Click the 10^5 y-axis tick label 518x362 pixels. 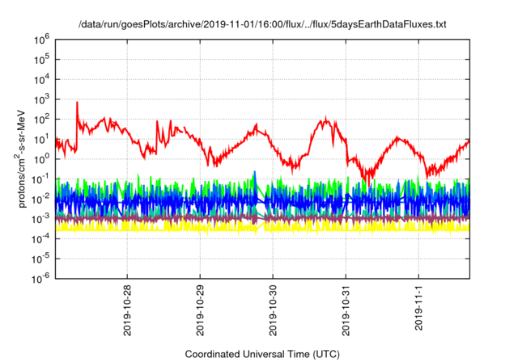click(x=41, y=59)
